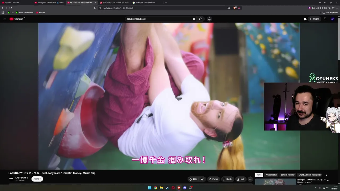The width and height of the screenshot is (340, 191).
Task: Open Google Chrome from the taskbar
Action: 155,188
